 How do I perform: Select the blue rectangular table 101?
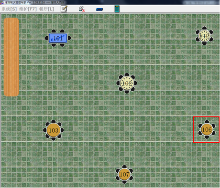(58, 38)
